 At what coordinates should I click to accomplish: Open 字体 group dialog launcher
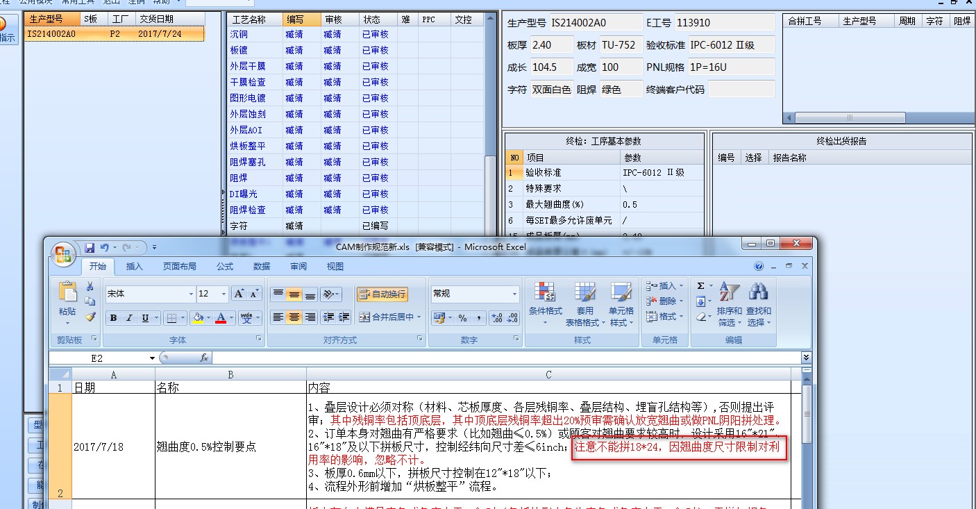[x=259, y=339]
